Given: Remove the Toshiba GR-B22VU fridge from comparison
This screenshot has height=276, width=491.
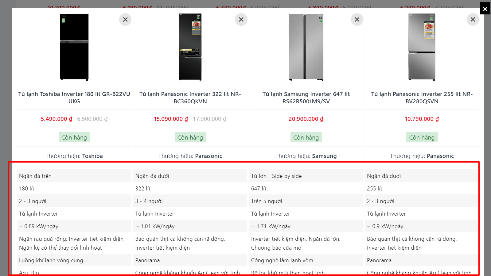Looking at the screenshot, I should tap(125, 20).
